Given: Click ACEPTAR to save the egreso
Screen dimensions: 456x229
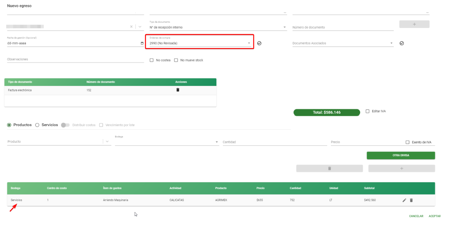Looking at the screenshot, I should tap(435, 216).
